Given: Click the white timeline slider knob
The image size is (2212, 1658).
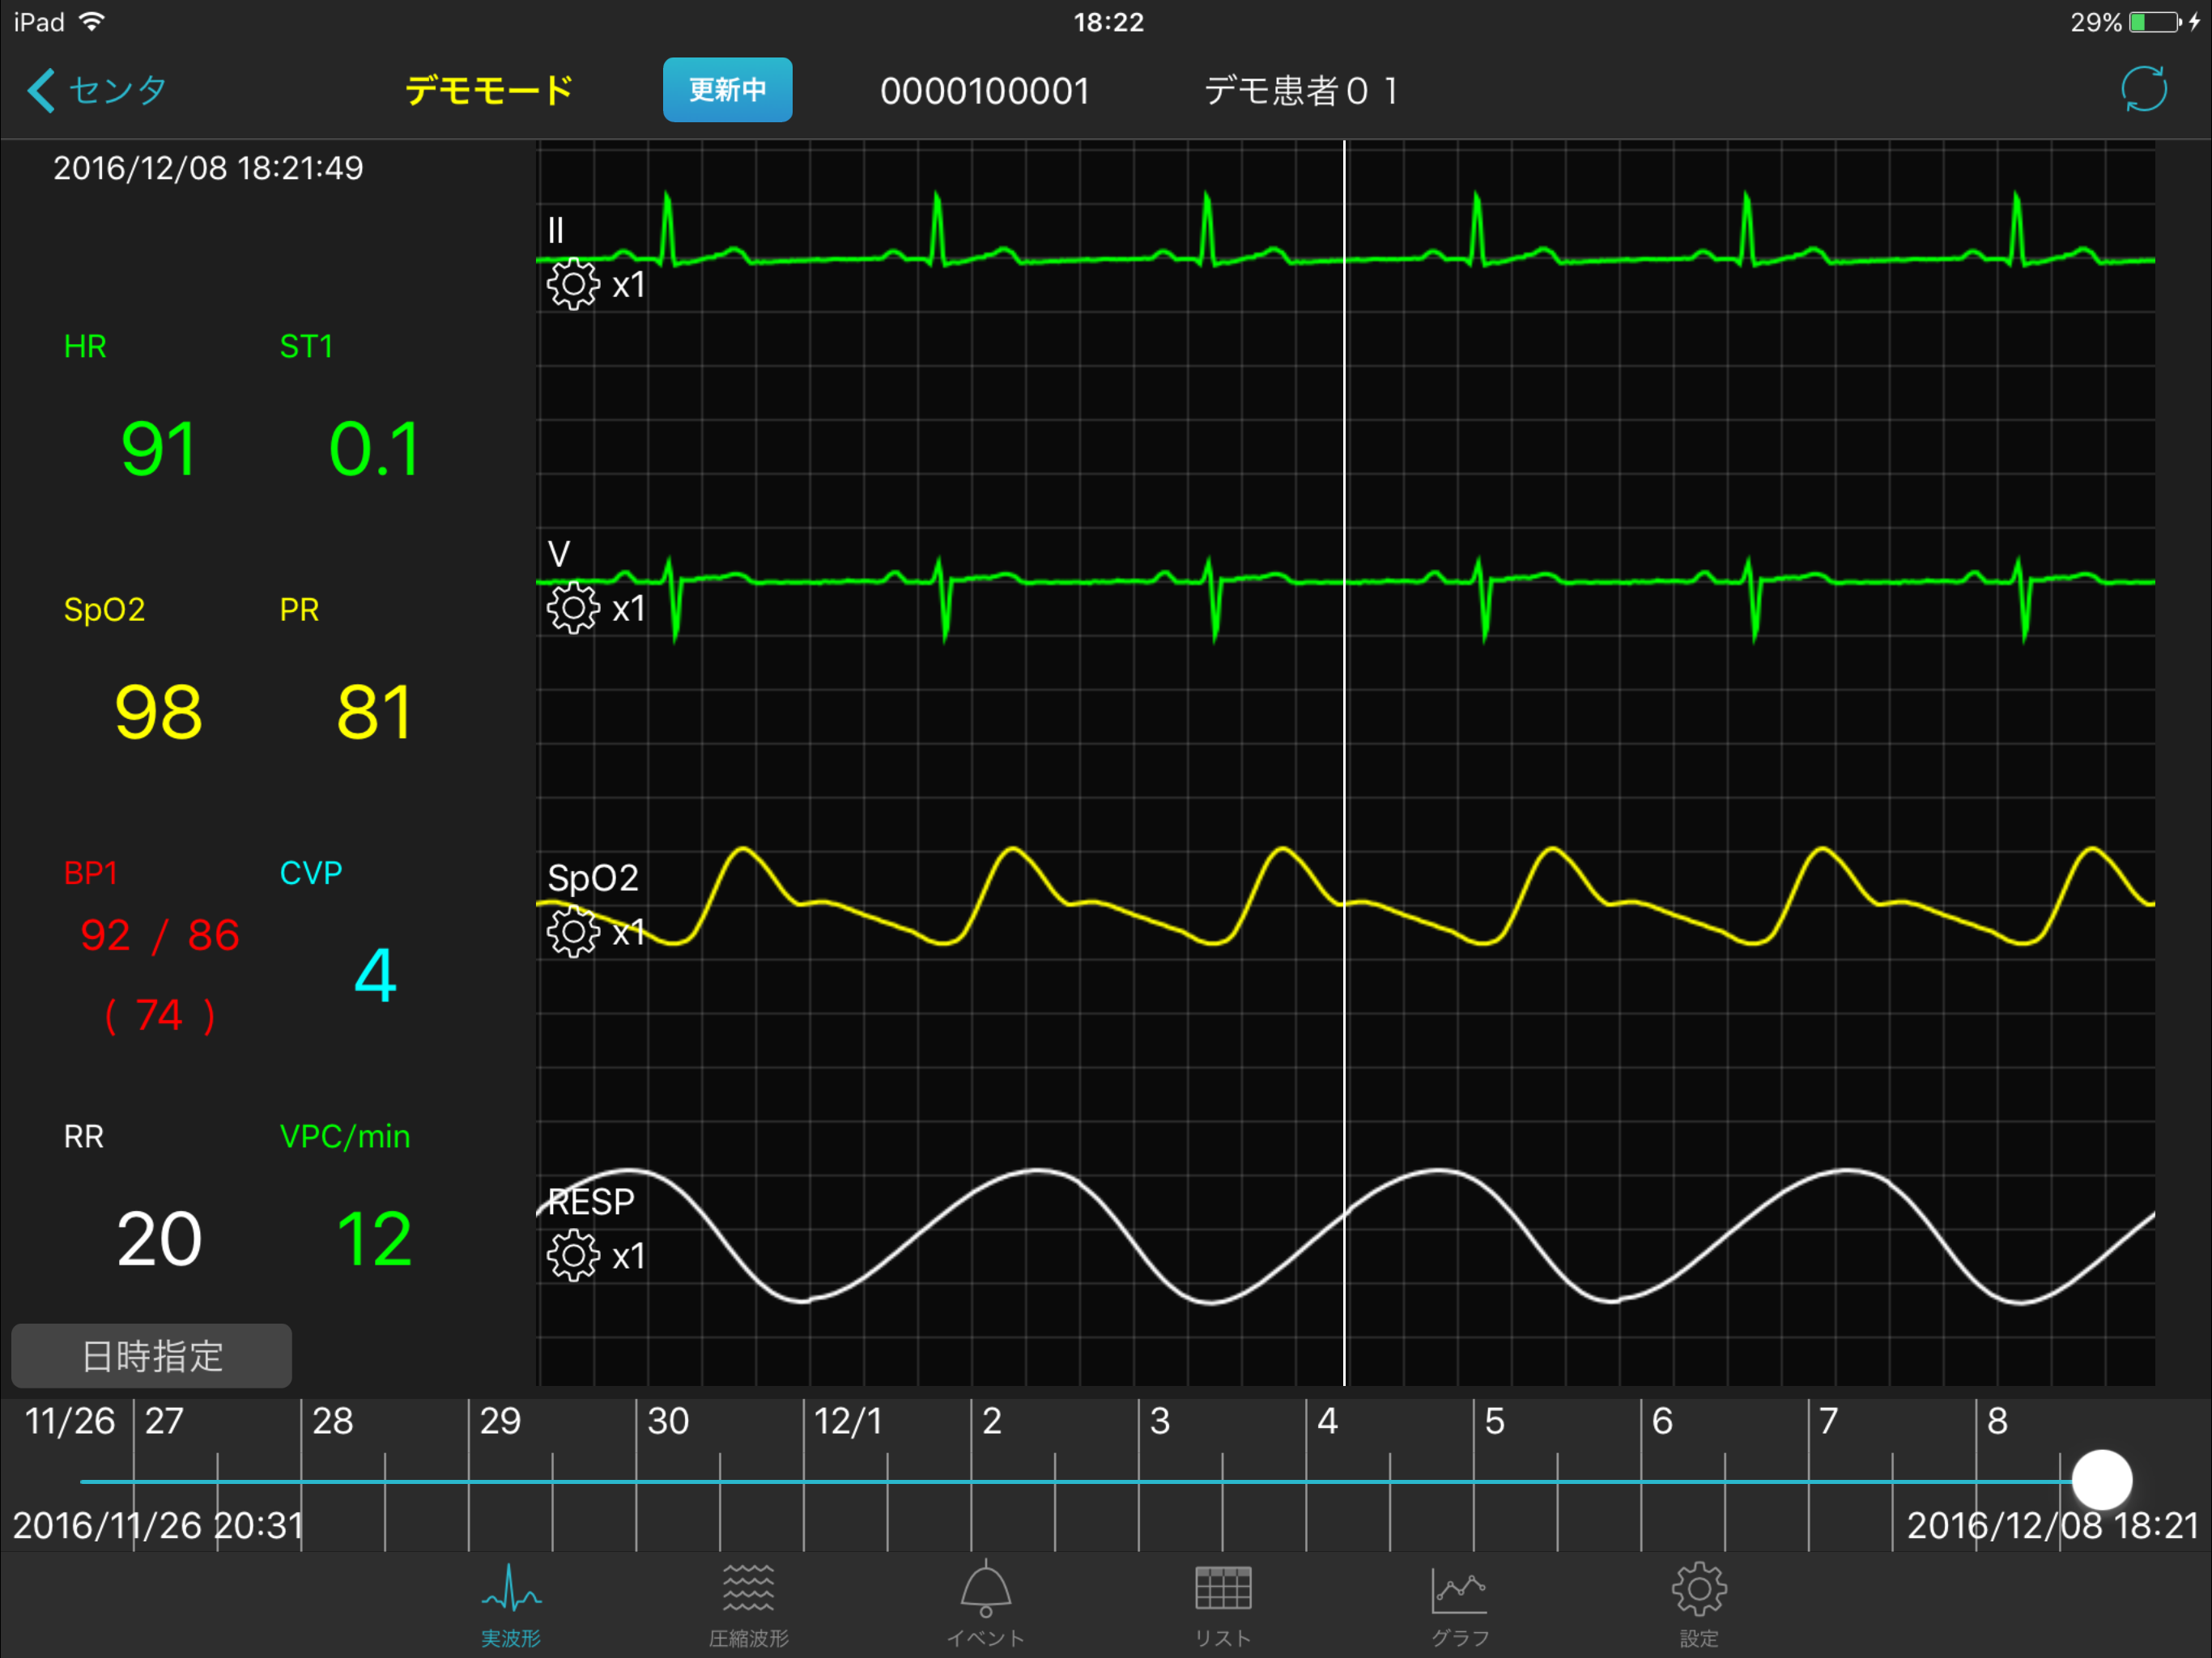Looking at the screenshot, I should pyautogui.click(x=2102, y=1480).
